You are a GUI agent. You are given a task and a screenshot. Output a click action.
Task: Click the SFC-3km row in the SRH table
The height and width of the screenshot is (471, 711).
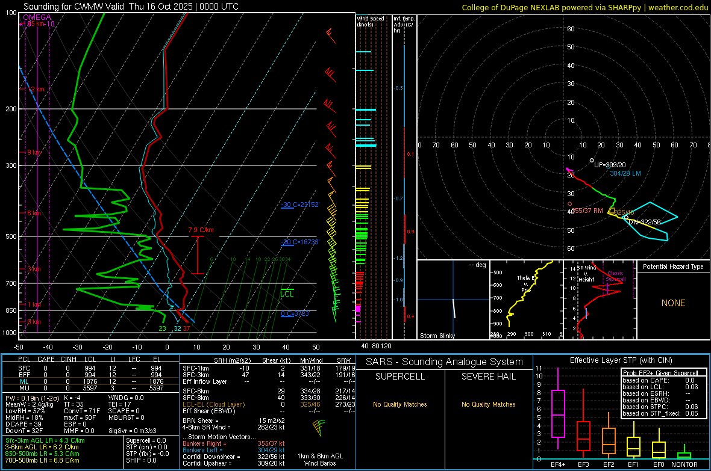269,375
